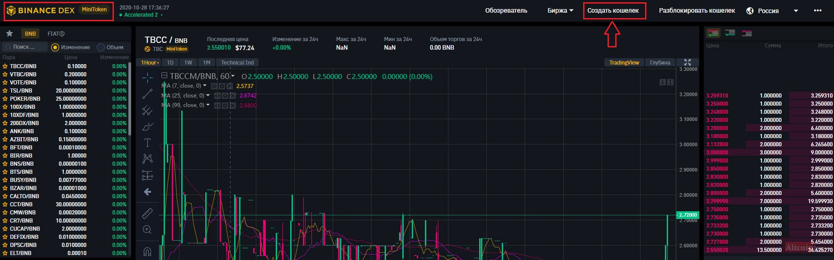Toggle favorite star for TBCC/BNB
Image resolution: width=834 pixels, height=260 pixels.
(5, 66)
